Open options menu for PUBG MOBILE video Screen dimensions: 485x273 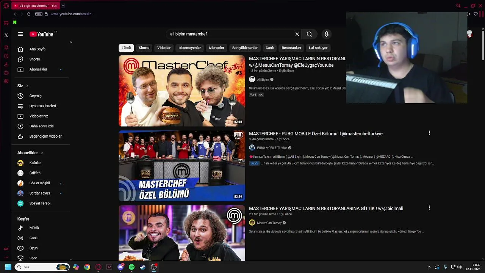[429, 133]
